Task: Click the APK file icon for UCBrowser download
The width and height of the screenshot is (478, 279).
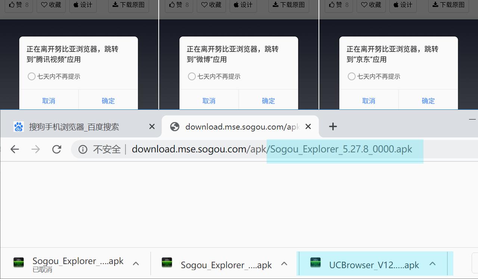Action: click(316, 263)
